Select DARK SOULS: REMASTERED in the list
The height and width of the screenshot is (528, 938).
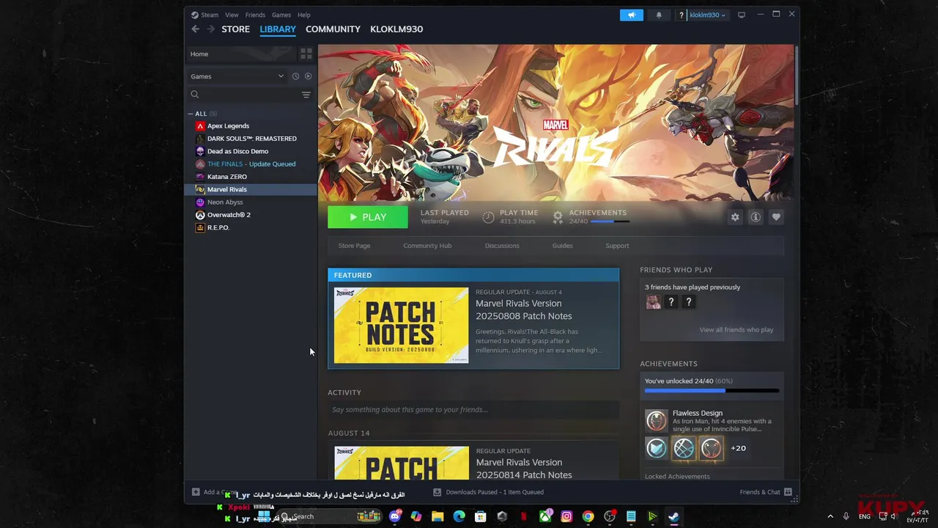coord(251,139)
